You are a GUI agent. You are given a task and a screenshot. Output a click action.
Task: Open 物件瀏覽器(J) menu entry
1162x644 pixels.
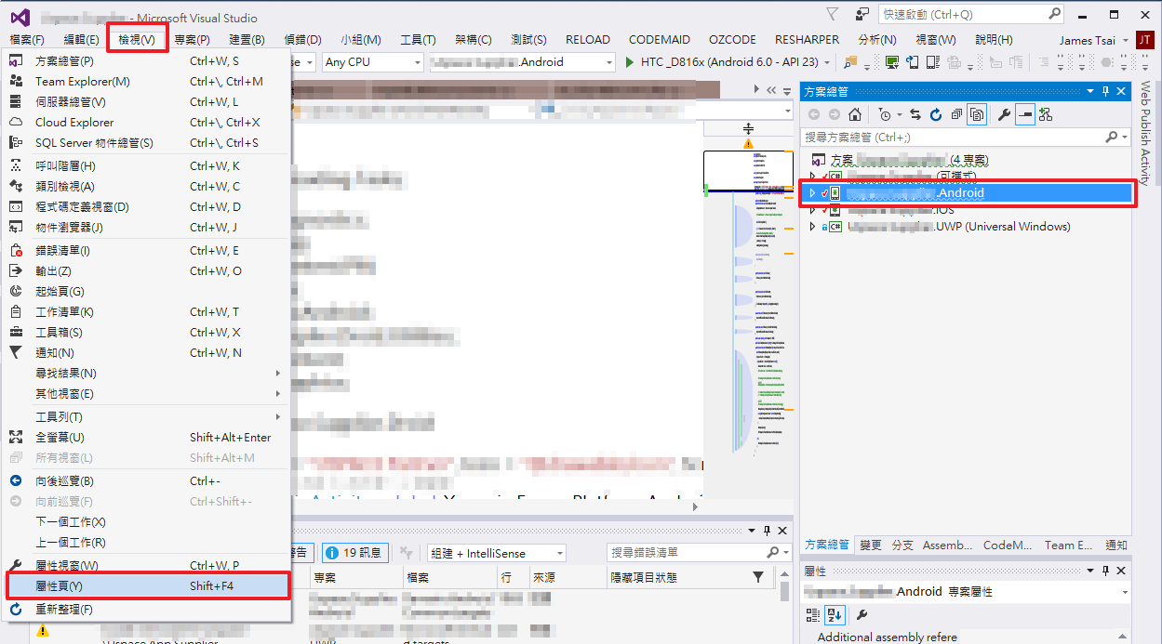click(148, 228)
